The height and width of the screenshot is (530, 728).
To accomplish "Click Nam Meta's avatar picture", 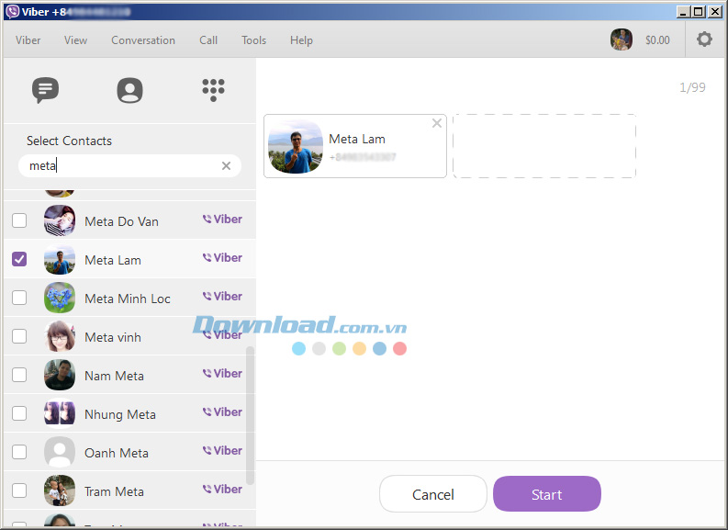I will (x=60, y=375).
